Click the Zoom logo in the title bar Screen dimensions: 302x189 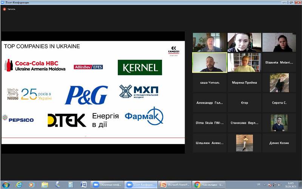[x=2, y=3]
